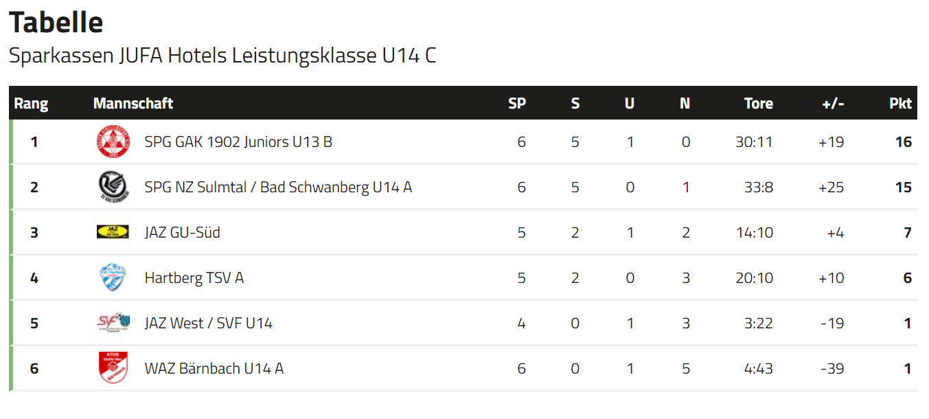The width and height of the screenshot is (929, 419).
Task: Click the Bad Schwanberg club crest
Action: click(113, 188)
